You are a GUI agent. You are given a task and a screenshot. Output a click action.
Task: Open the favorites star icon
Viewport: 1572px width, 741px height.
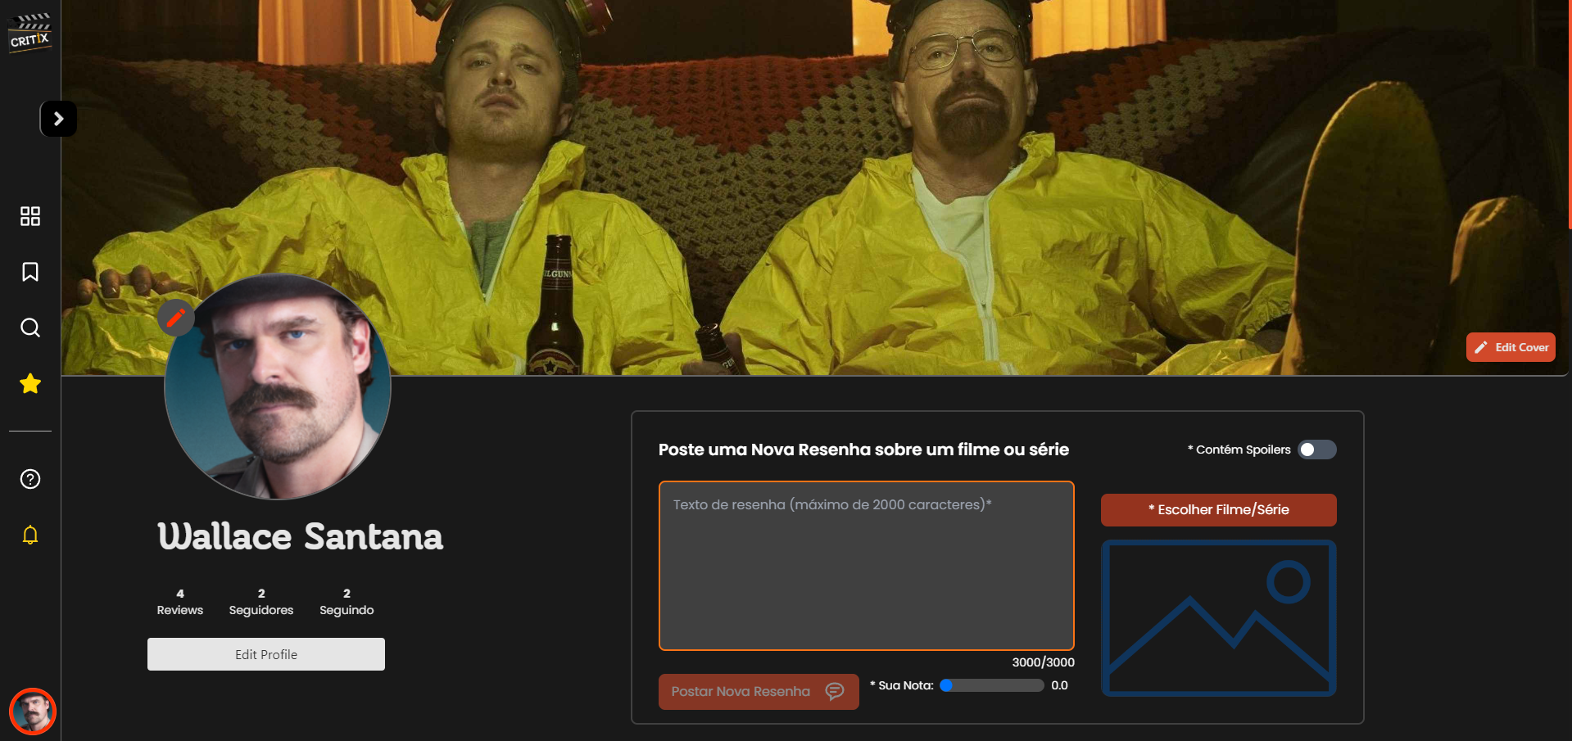[x=30, y=383]
